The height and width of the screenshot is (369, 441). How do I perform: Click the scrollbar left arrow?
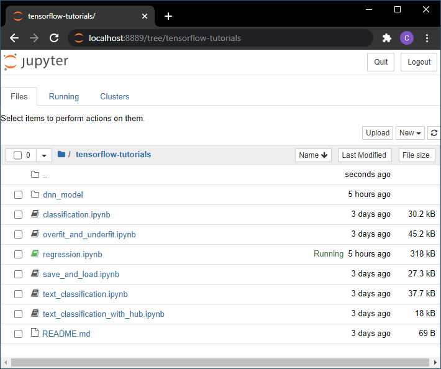[x=6, y=362]
